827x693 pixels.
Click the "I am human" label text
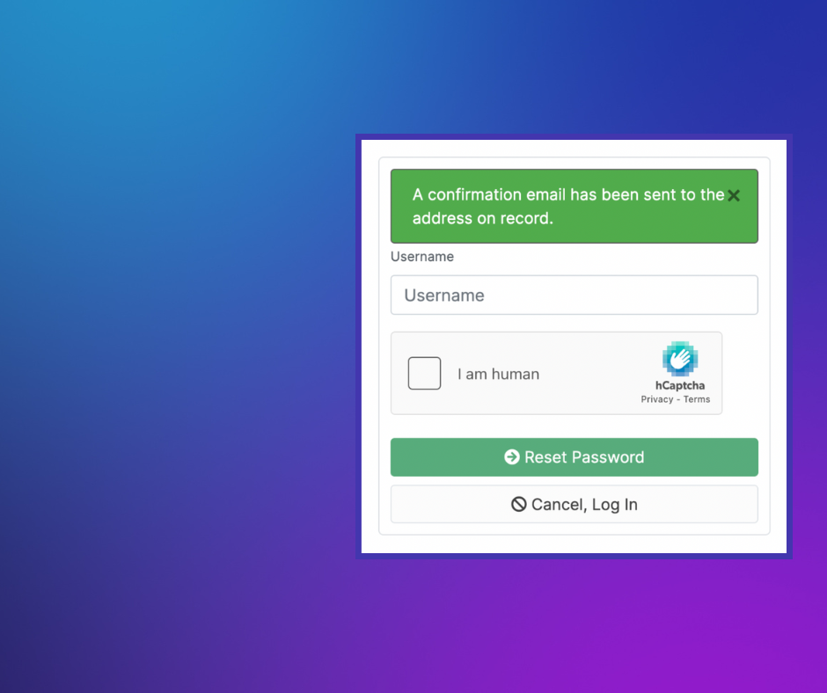pos(499,374)
